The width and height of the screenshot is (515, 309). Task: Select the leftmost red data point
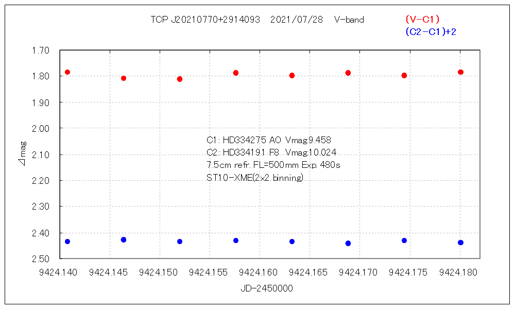[67, 72]
